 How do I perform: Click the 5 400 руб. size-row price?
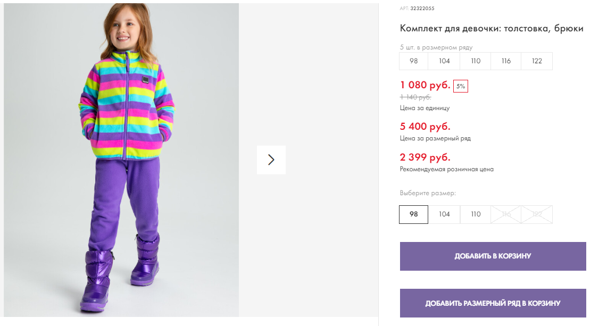425,127
